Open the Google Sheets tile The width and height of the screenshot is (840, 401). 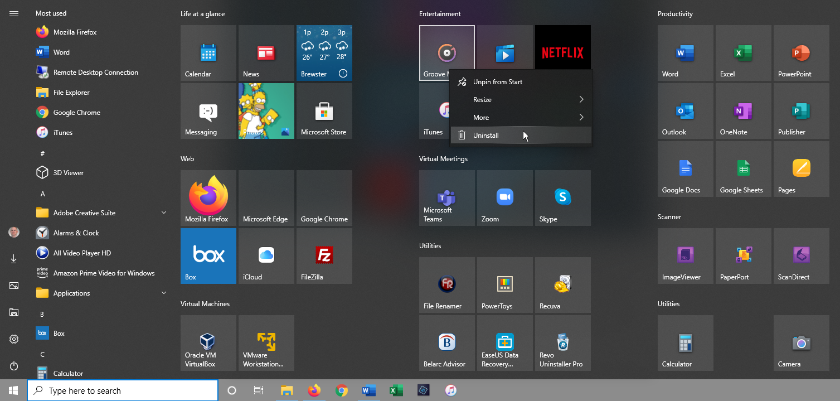click(x=744, y=169)
